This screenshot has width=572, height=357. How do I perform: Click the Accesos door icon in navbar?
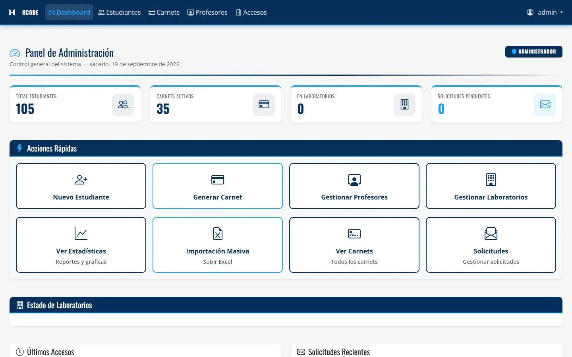click(x=238, y=12)
